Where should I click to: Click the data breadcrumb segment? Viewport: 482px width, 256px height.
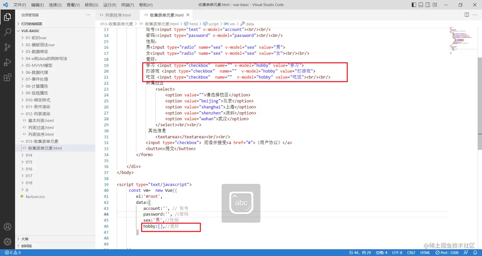(247, 24)
